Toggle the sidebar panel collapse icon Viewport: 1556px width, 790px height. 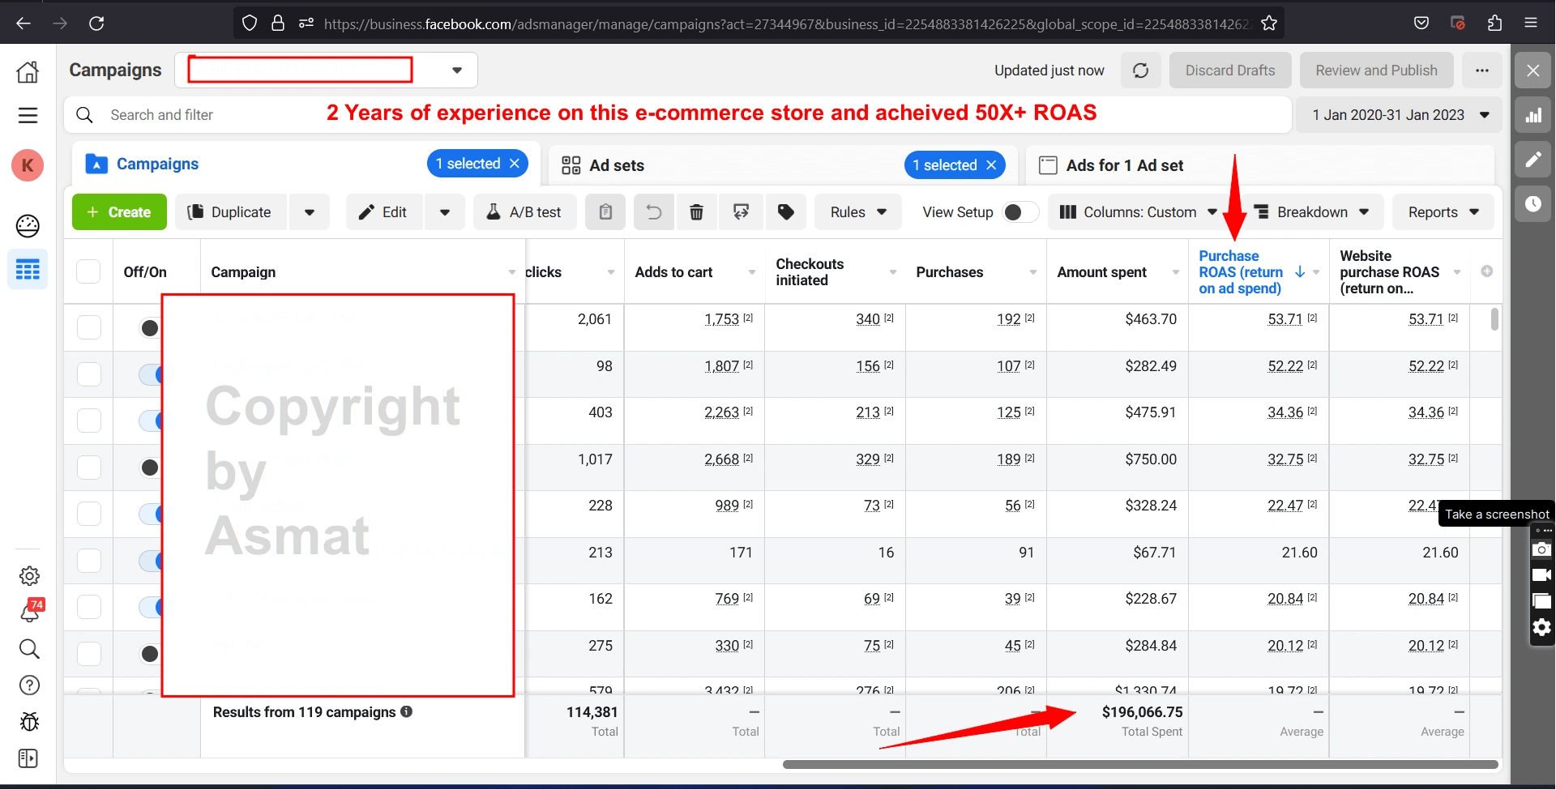pyautogui.click(x=28, y=758)
